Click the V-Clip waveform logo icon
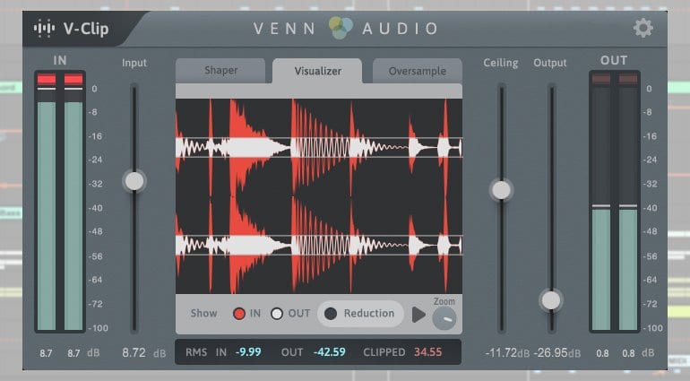Image resolution: width=690 pixels, height=381 pixels. click(44, 29)
